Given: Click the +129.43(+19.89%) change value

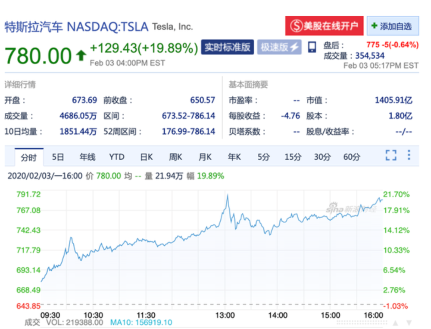Looking at the screenshot, I should (x=144, y=48).
